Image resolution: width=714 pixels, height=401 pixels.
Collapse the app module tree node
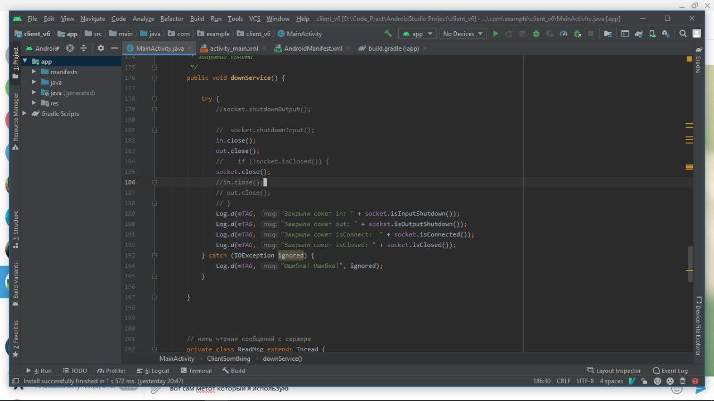pos(25,61)
